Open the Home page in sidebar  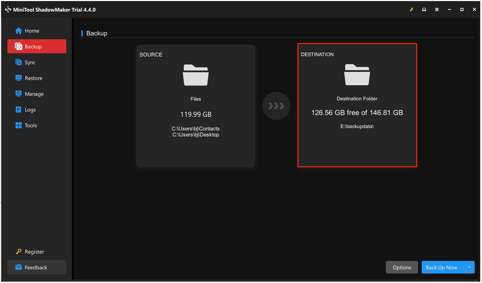tap(36, 31)
